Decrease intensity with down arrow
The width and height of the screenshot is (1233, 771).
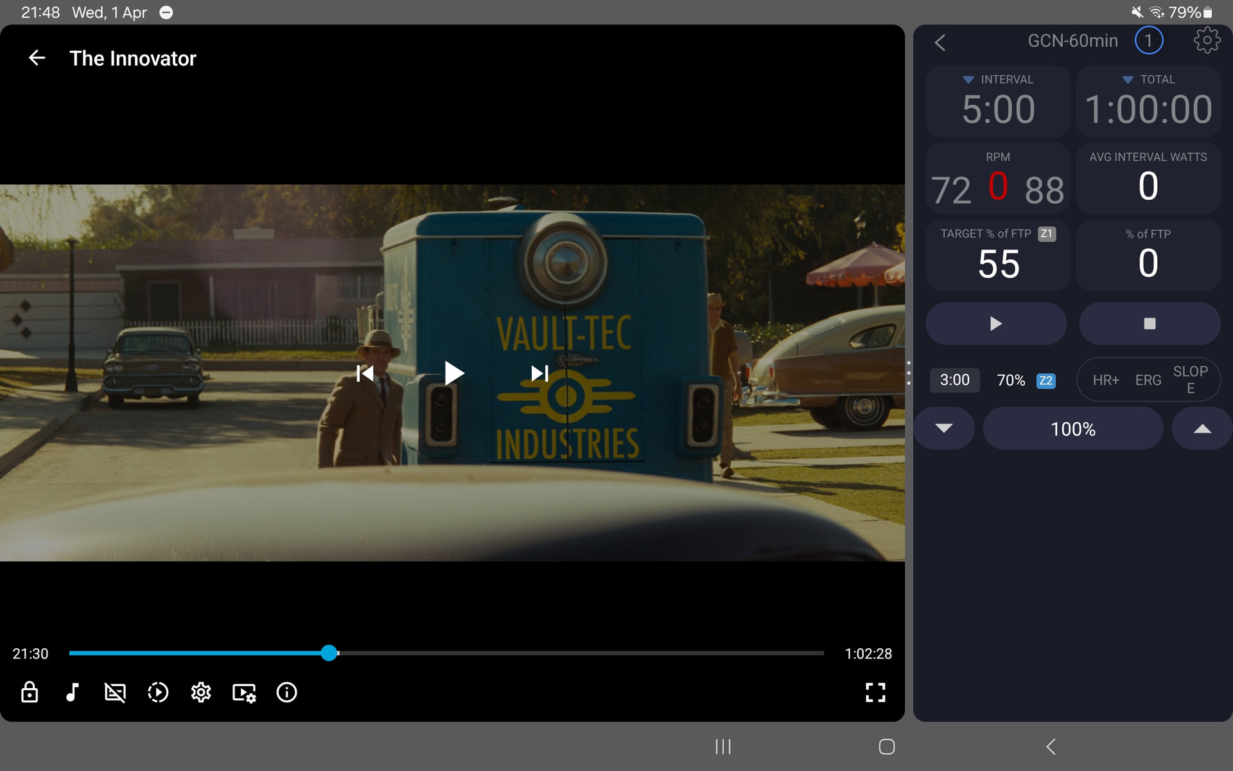(943, 429)
